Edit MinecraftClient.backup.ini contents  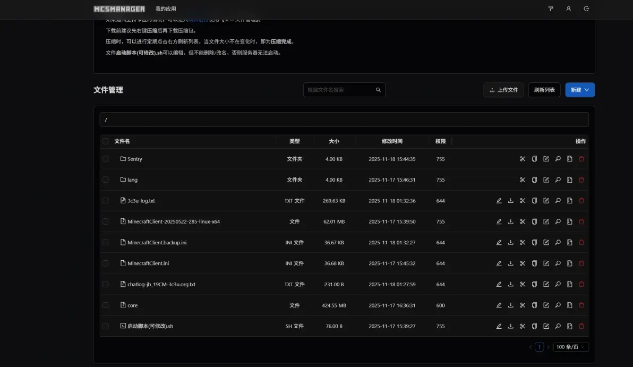point(499,243)
